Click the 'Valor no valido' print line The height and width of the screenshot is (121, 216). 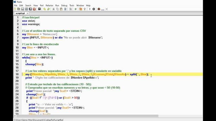[51, 105]
